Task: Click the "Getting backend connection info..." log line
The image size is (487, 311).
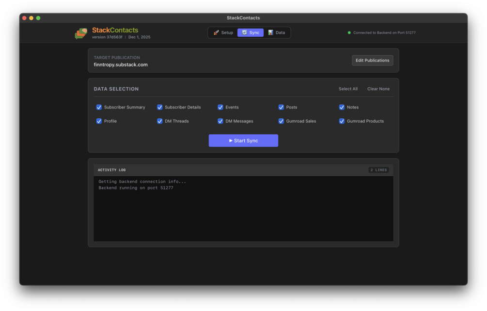Action: [x=142, y=182]
